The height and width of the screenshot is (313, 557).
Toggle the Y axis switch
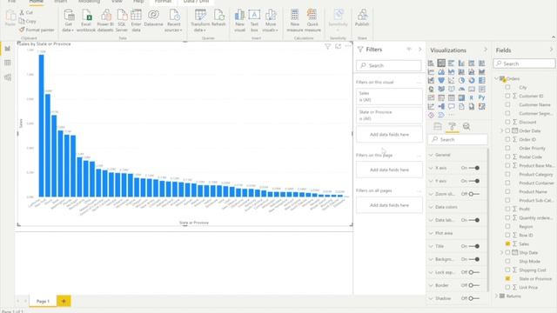click(474, 181)
